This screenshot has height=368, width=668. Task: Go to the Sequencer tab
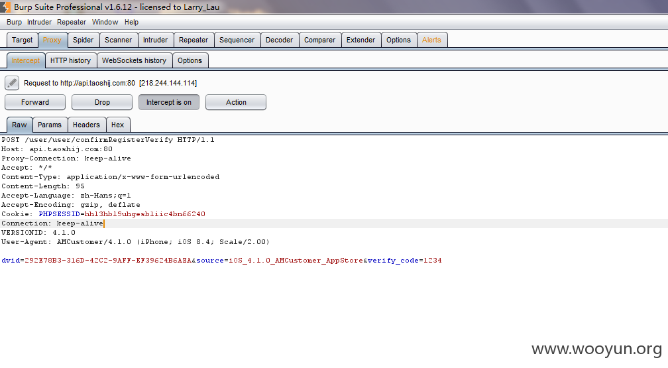[237, 40]
